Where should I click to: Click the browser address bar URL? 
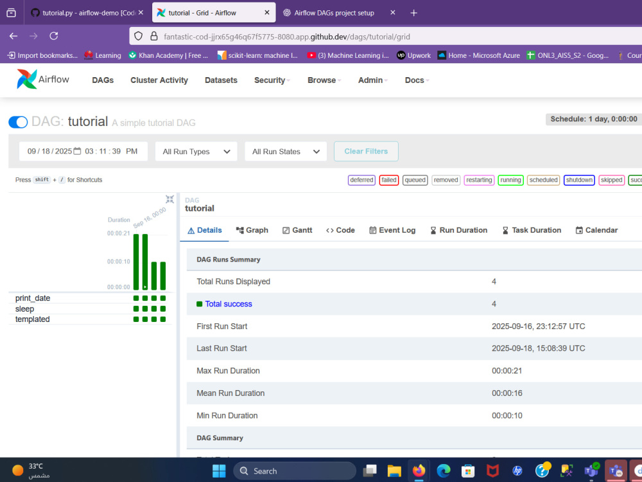(286, 37)
